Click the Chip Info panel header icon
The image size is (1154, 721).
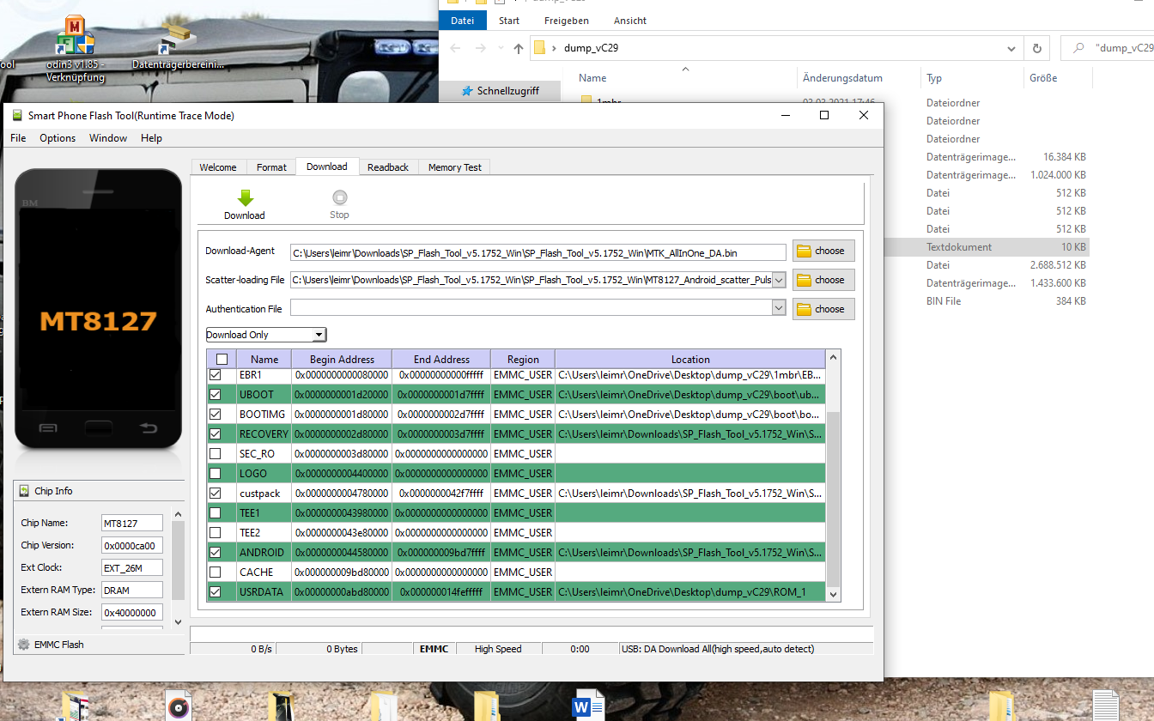23,491
